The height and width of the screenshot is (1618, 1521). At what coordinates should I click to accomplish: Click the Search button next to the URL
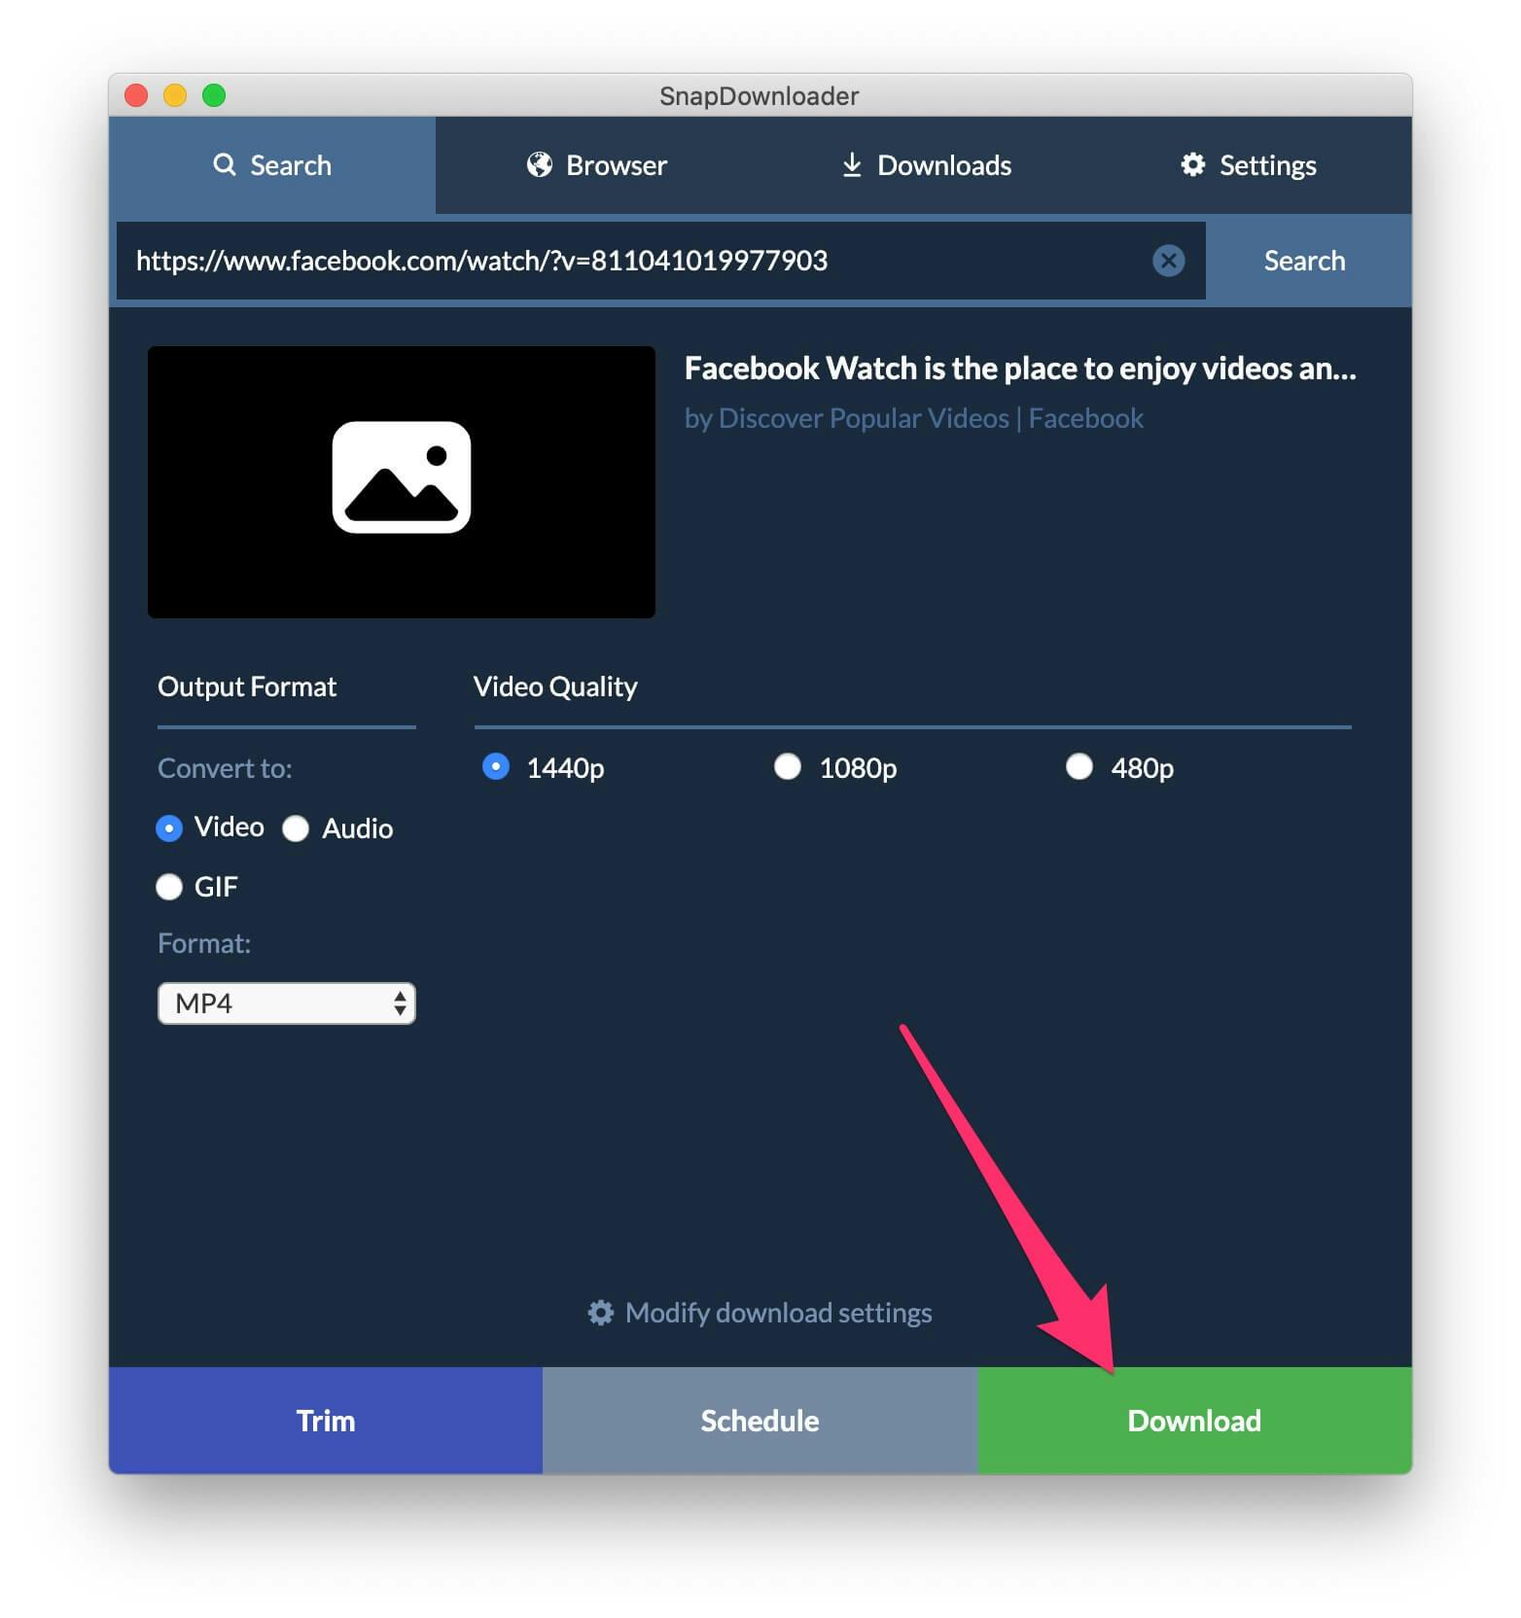coord(1305,261)
